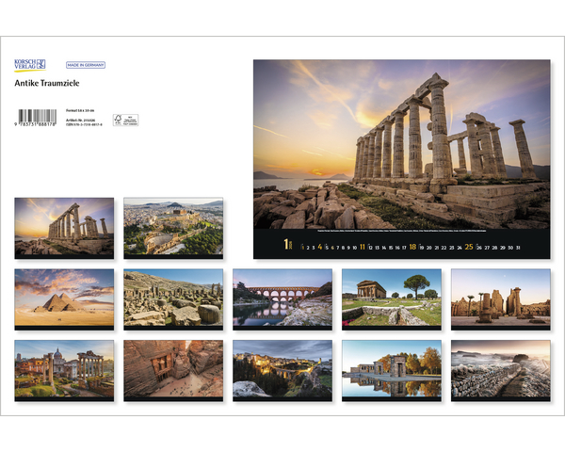Click the Korsch Verlag logo
The height and width of the screenshot is (452, 565).
tap(30, 65)
